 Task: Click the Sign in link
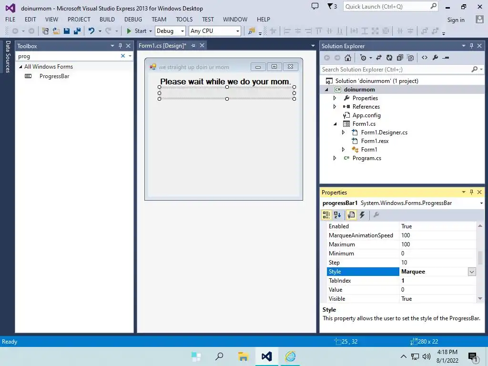pyautogui.click(x=456, y=20)
